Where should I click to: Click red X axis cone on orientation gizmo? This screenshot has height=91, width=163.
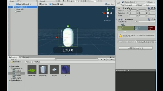pyautogui.click(x=105, y=13)
